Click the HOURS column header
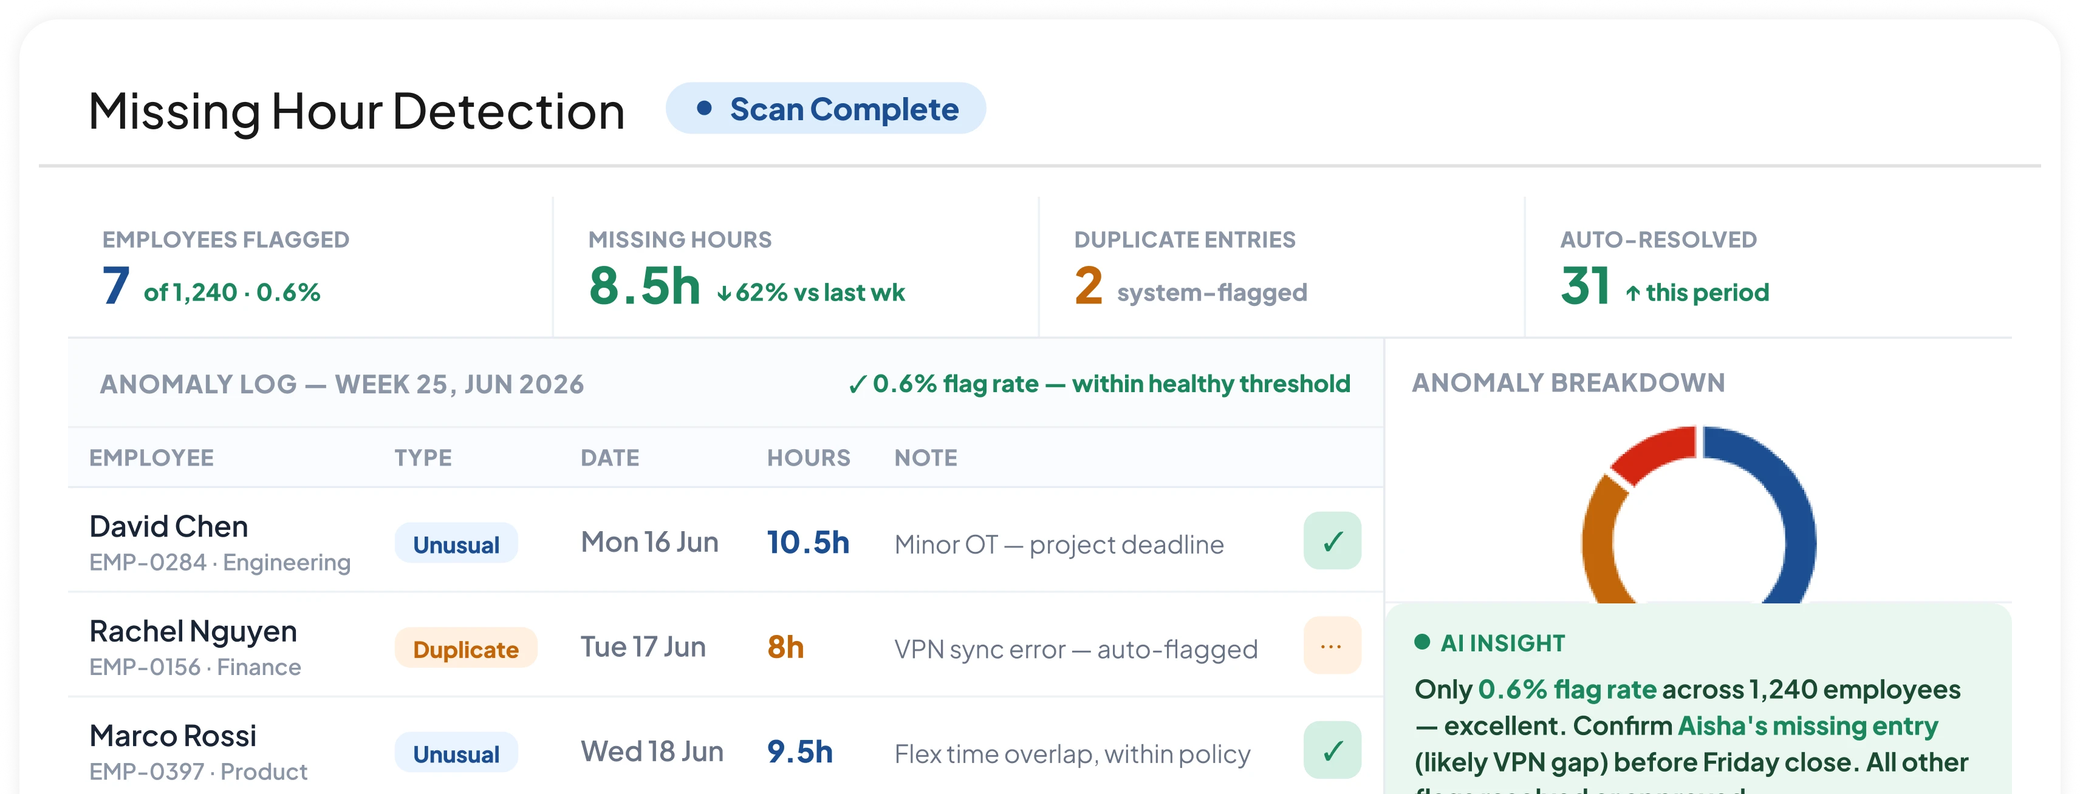Screen dimensions: 2080x794 (809, 458)
